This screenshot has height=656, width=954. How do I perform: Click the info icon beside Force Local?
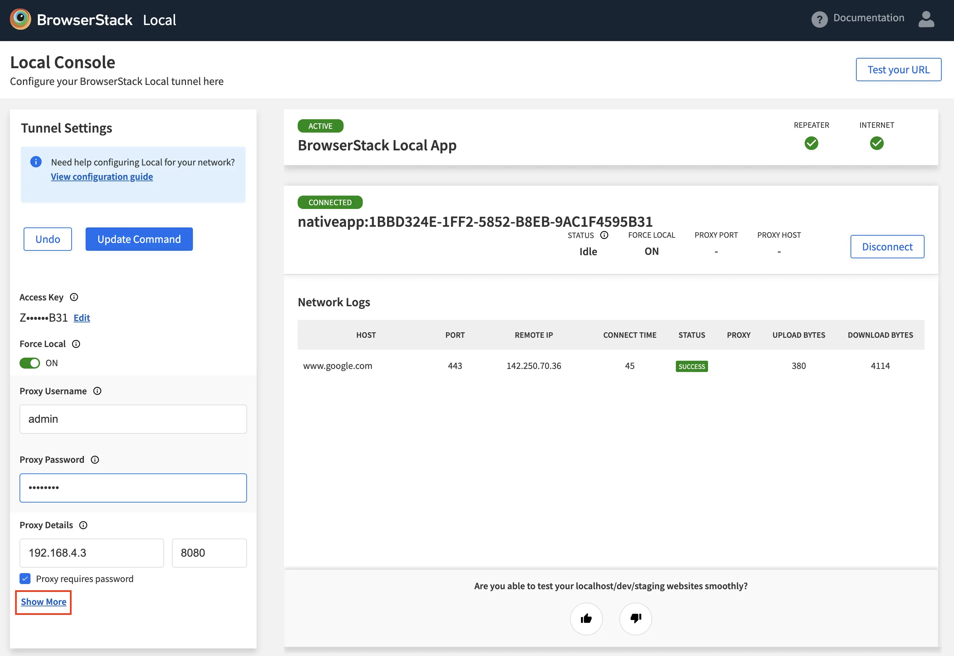(x=76, y=344)
